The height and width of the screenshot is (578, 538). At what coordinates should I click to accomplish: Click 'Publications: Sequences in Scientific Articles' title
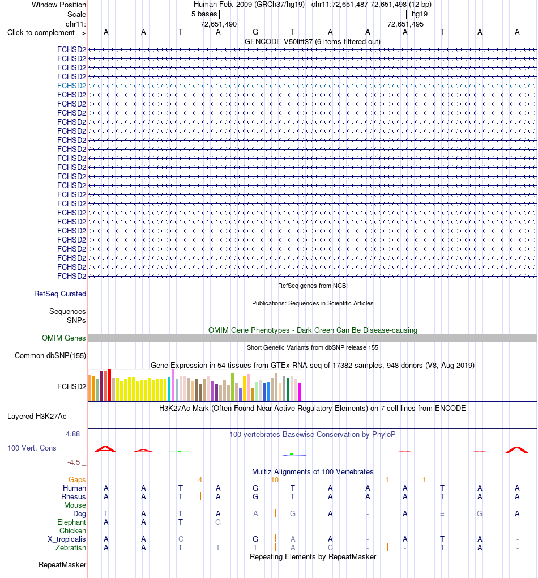click(x=313, y=303)
